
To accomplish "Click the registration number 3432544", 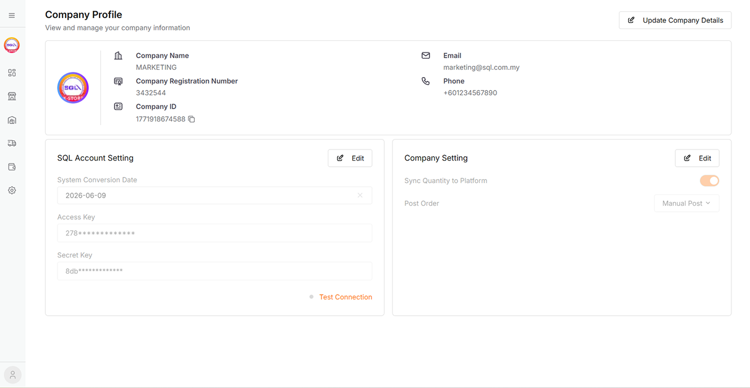I will point(151,93).
